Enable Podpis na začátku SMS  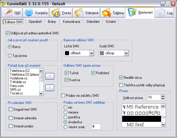tap(63, 96)
